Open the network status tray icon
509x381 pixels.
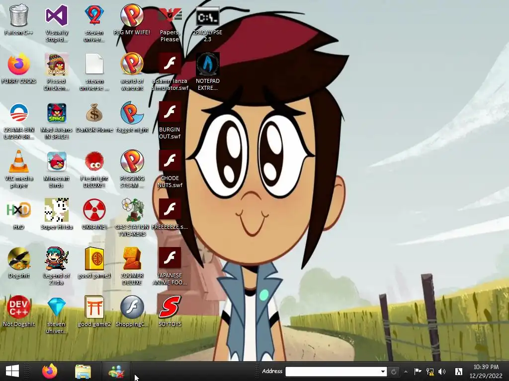(430, 372)
